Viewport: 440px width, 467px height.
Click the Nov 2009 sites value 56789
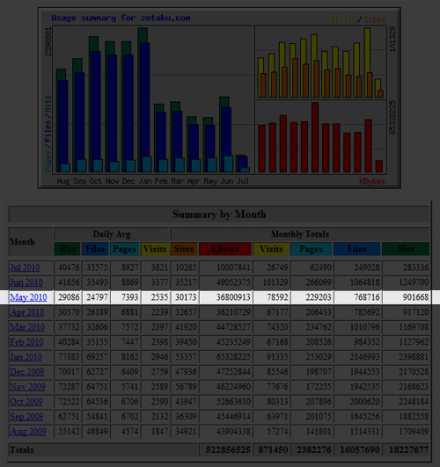pyautogui.click(x=186, y=386)
